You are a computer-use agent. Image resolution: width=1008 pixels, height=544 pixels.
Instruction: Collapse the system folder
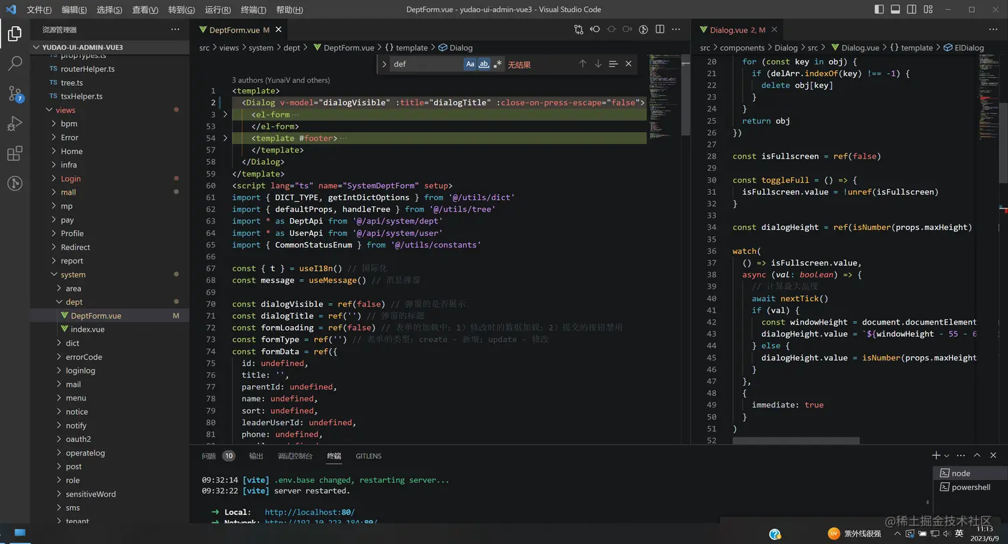(x=109, y=275)
